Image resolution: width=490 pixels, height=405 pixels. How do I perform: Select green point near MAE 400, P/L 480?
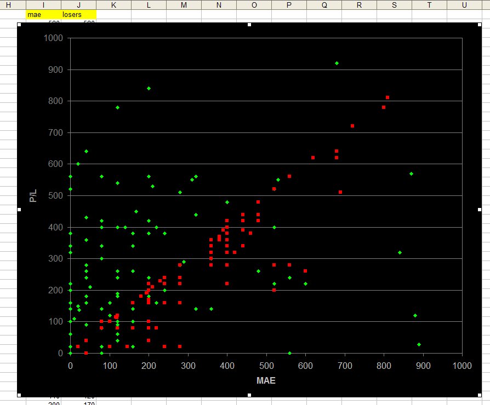pos(227,202)
